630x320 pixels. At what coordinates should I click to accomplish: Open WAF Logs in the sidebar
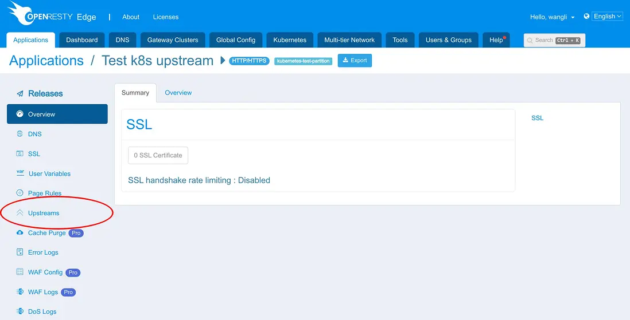[43, 292]
